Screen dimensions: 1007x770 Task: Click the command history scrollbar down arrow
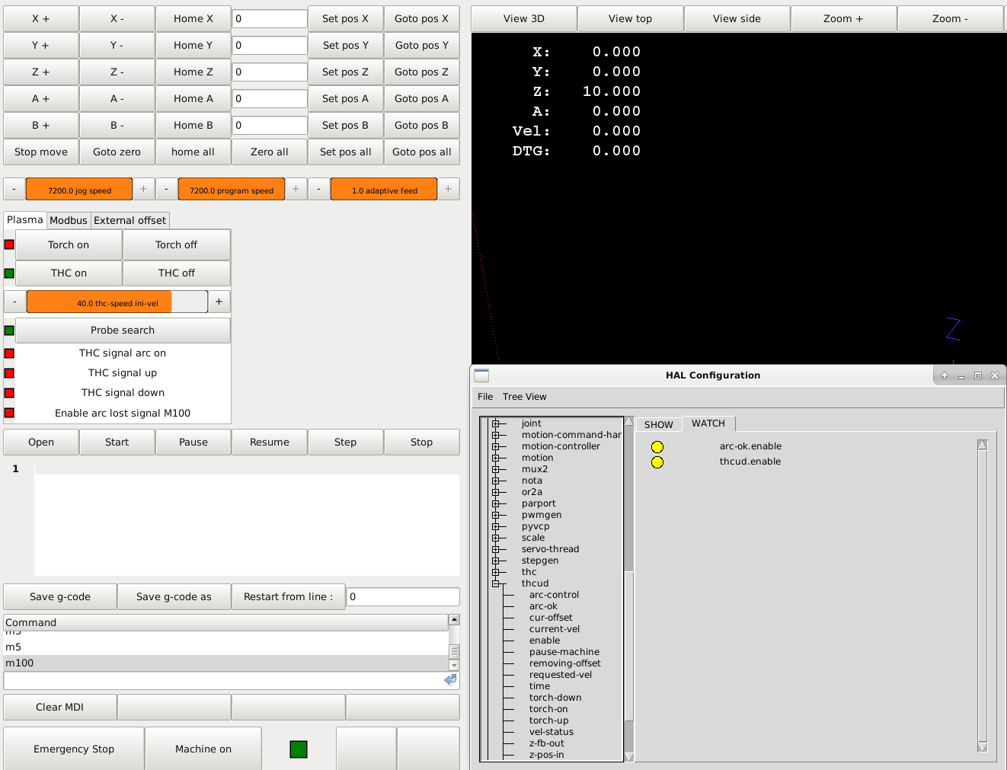click(x=454, y=666)
